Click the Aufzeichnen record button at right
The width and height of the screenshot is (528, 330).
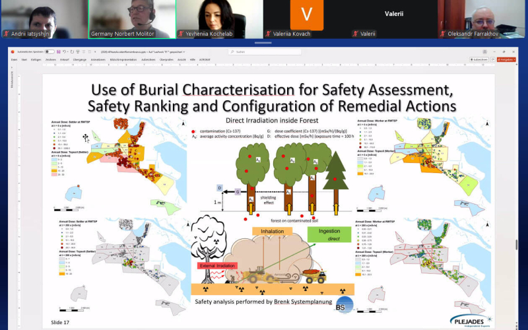point(479,59)
